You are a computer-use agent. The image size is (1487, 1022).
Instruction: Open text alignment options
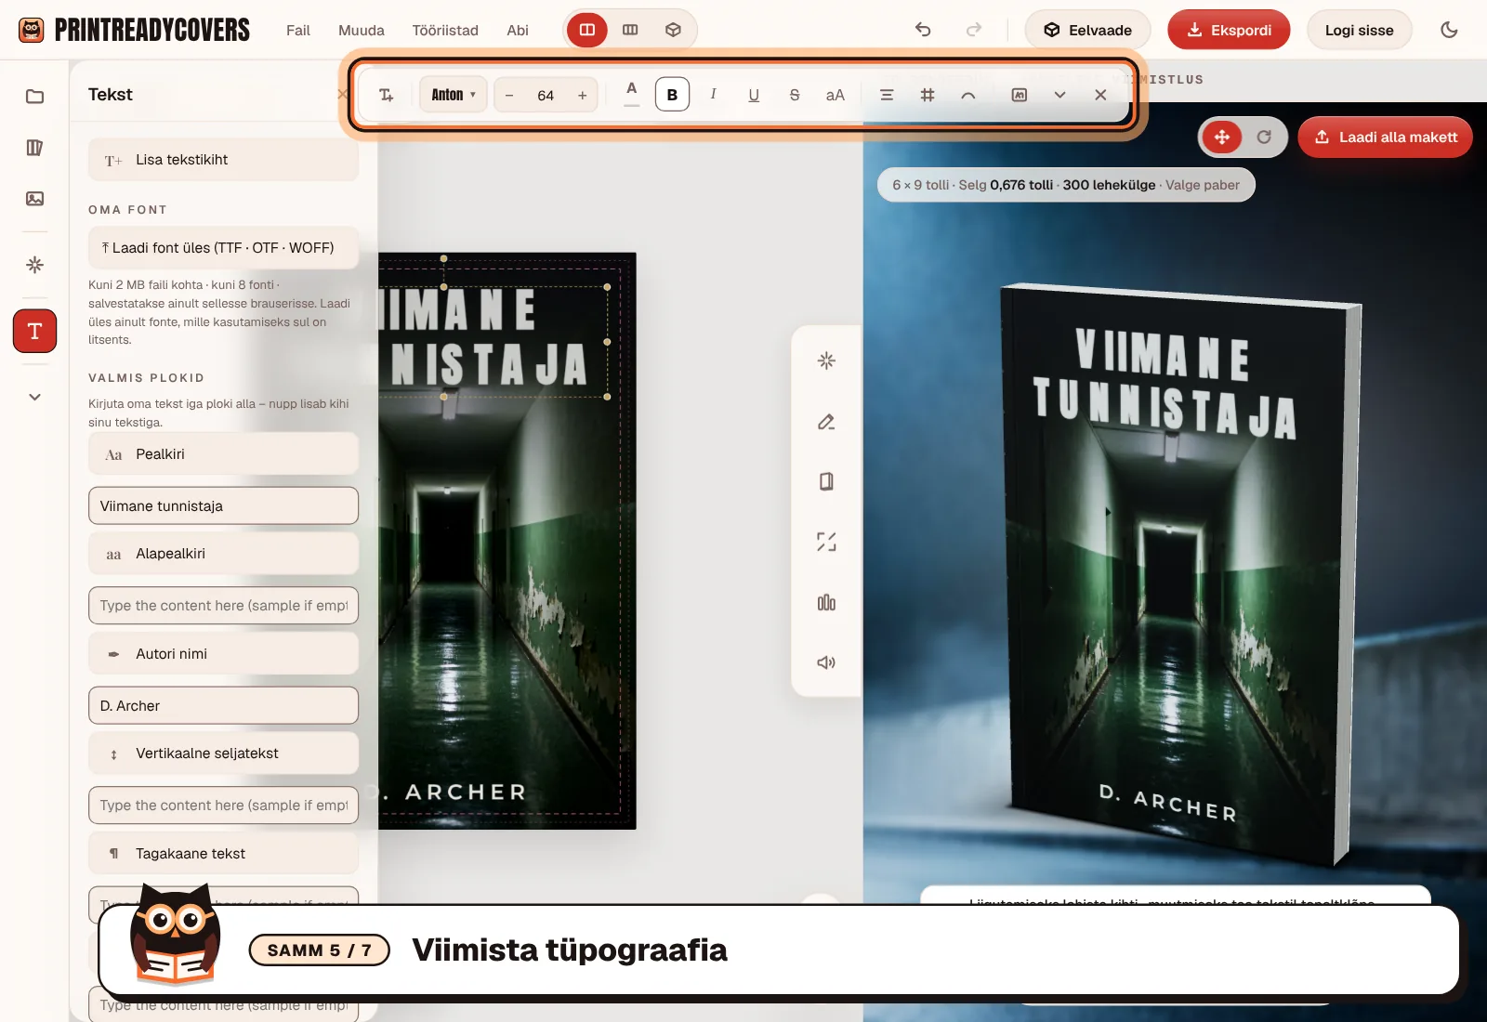coord(887,95)
